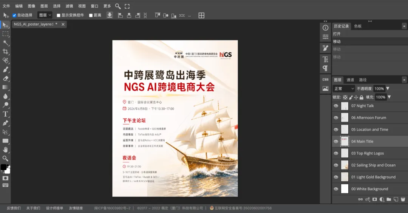Select the Spot Healing Brush tool
Viewport: 408px width, 213px height.
(x=5, y=60)
